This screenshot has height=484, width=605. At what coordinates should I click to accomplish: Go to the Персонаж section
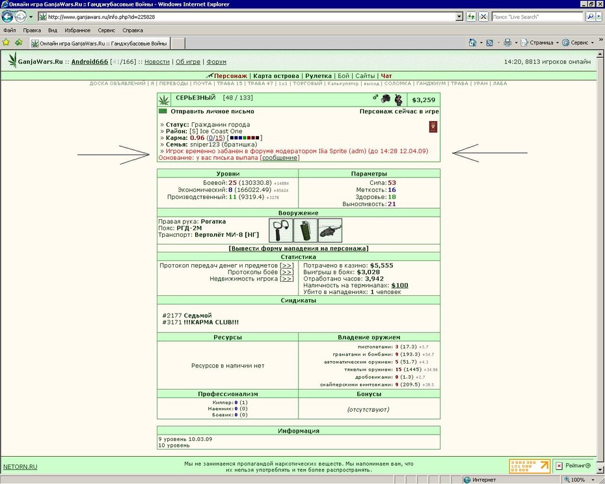pos(230,76)
